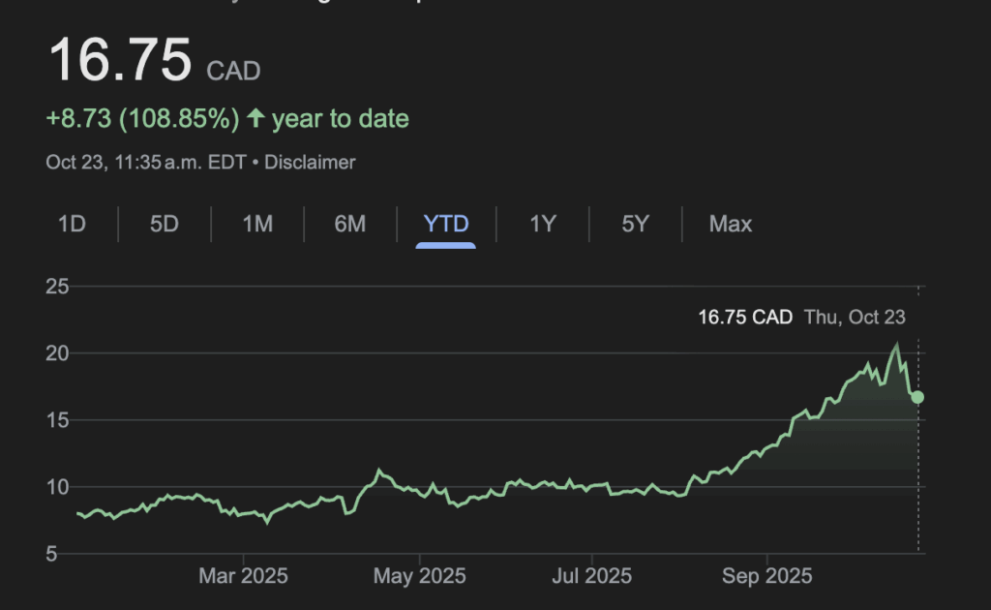Image resolution: width=991 pixels, height=610 pixels.
Task: Click the Mar 2025 x-axis label
Action: 244,577
